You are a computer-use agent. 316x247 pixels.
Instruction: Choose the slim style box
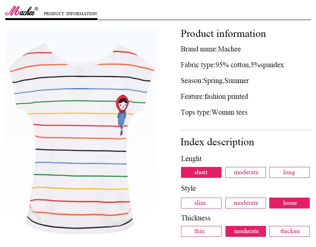(201, 203)
